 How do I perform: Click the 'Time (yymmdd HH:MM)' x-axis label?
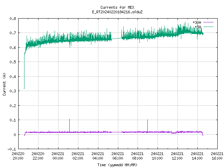[117, 165]
